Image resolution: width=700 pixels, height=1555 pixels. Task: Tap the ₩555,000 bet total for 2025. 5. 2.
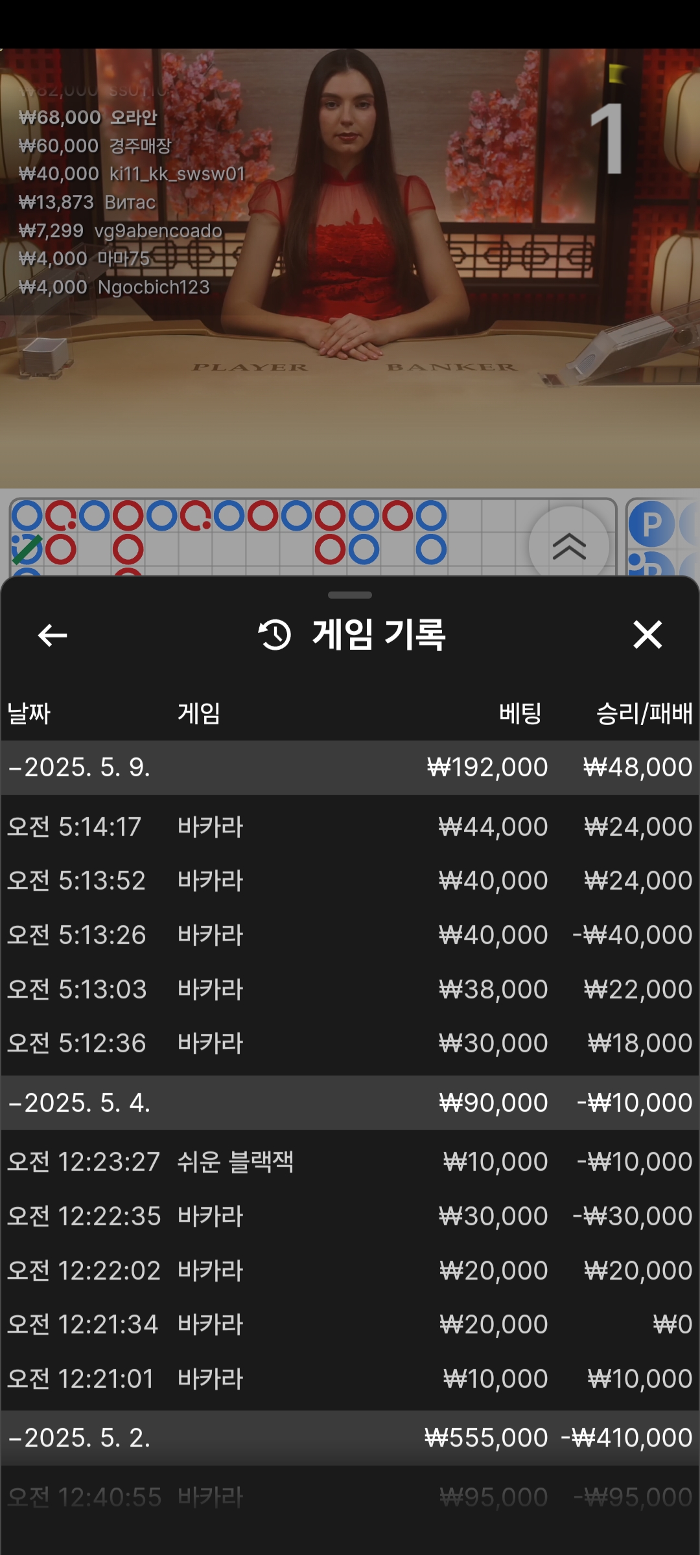point(486,1438)
